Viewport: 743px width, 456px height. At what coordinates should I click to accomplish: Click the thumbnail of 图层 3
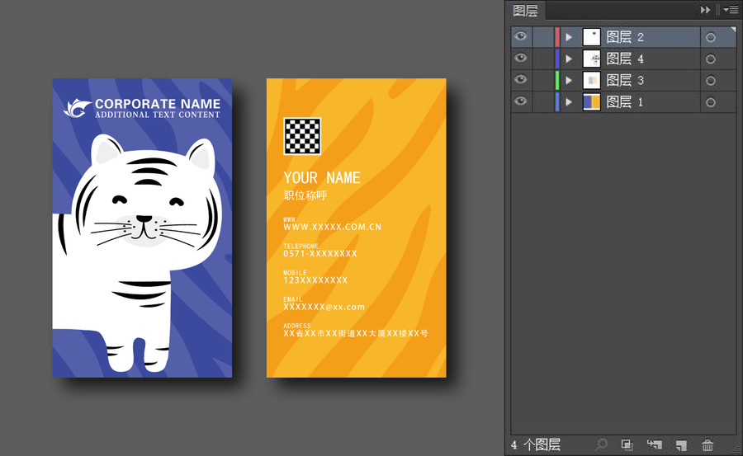coord(591,80)
